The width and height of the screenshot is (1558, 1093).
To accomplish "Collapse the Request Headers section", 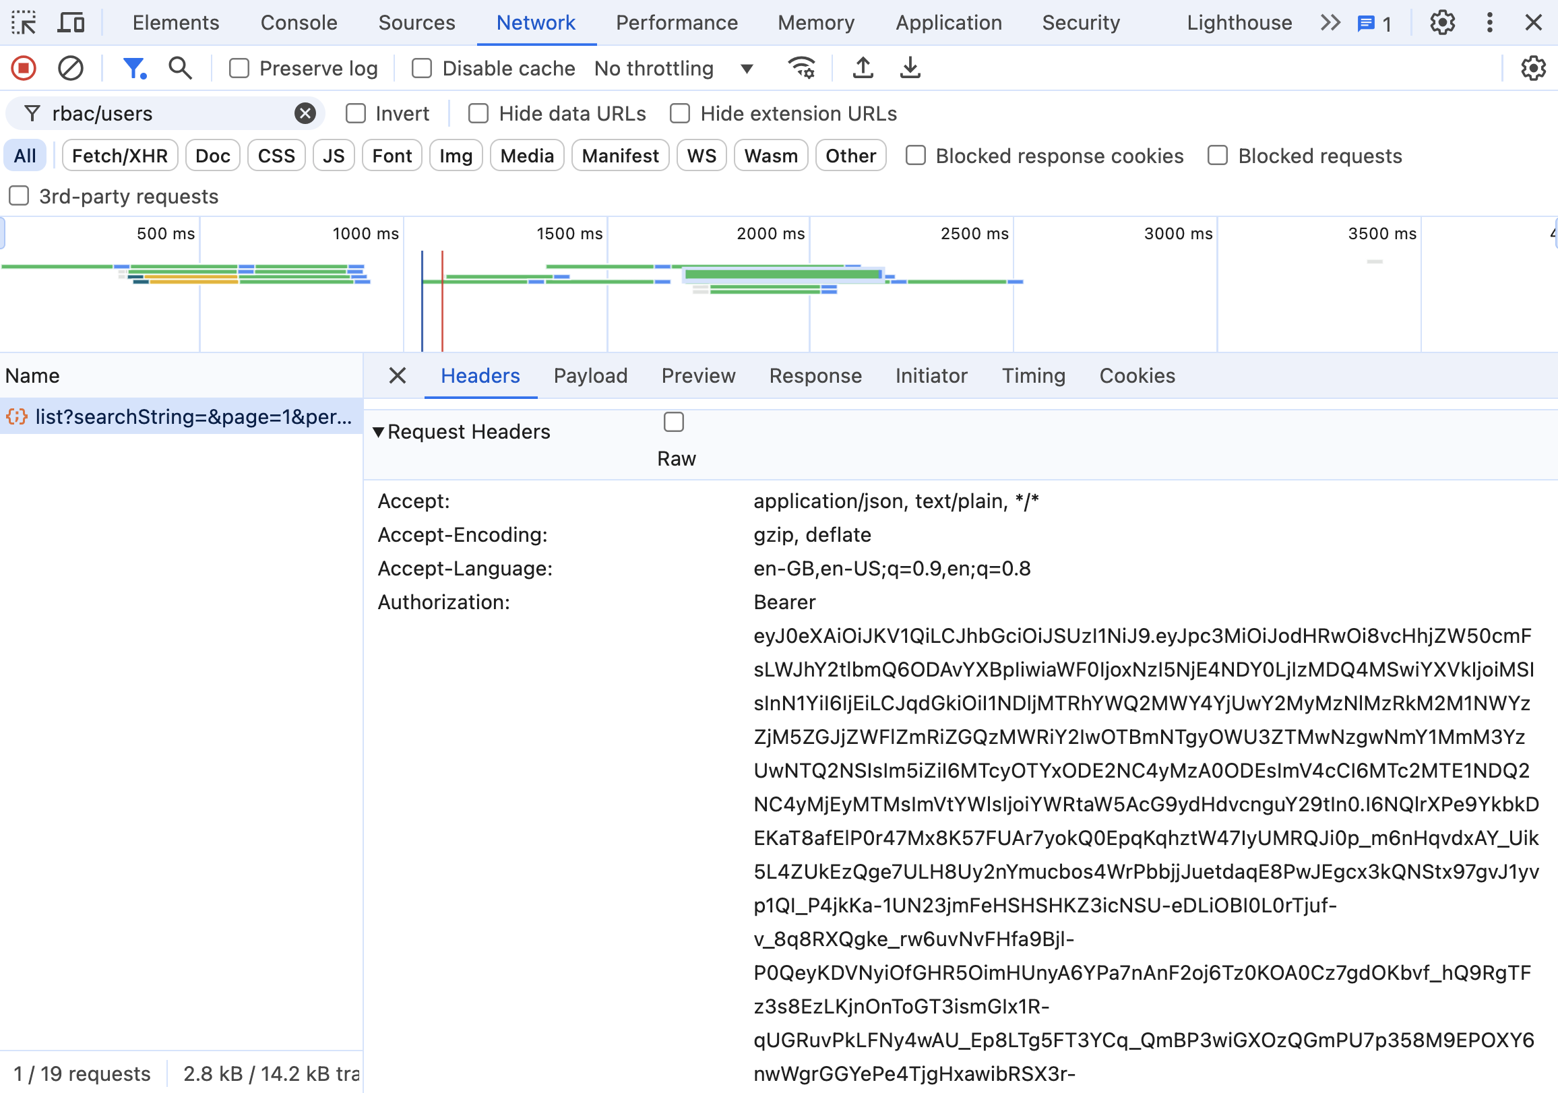I will 379,431.
